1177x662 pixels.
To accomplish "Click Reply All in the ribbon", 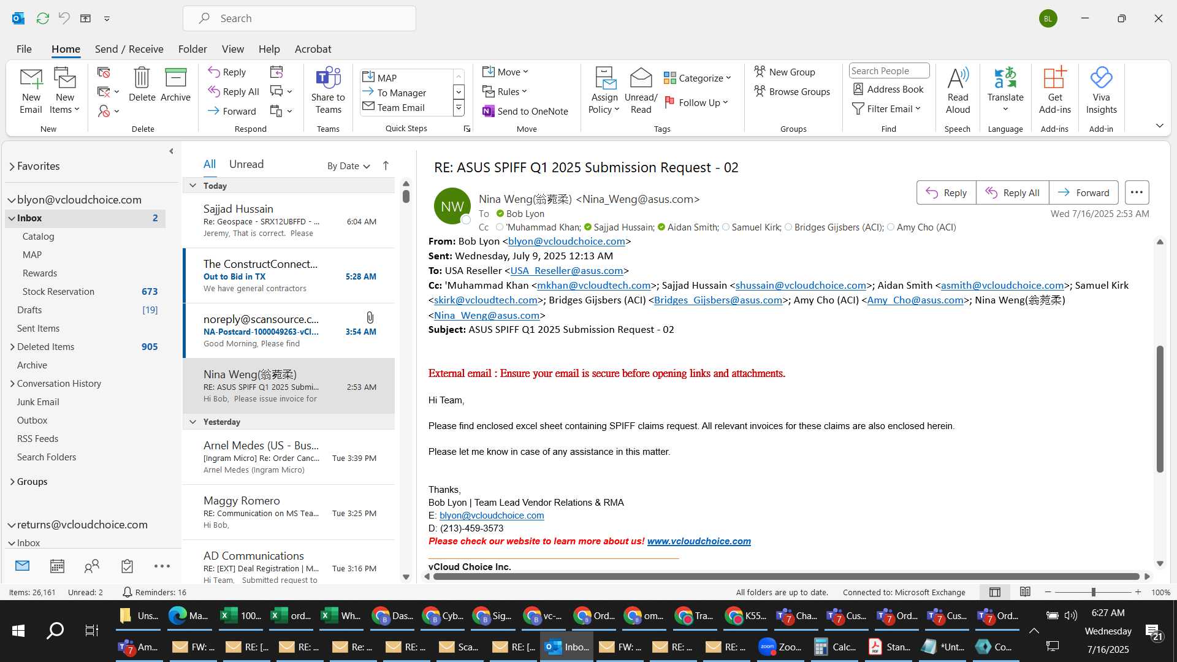I will click(x=234, y=91).
